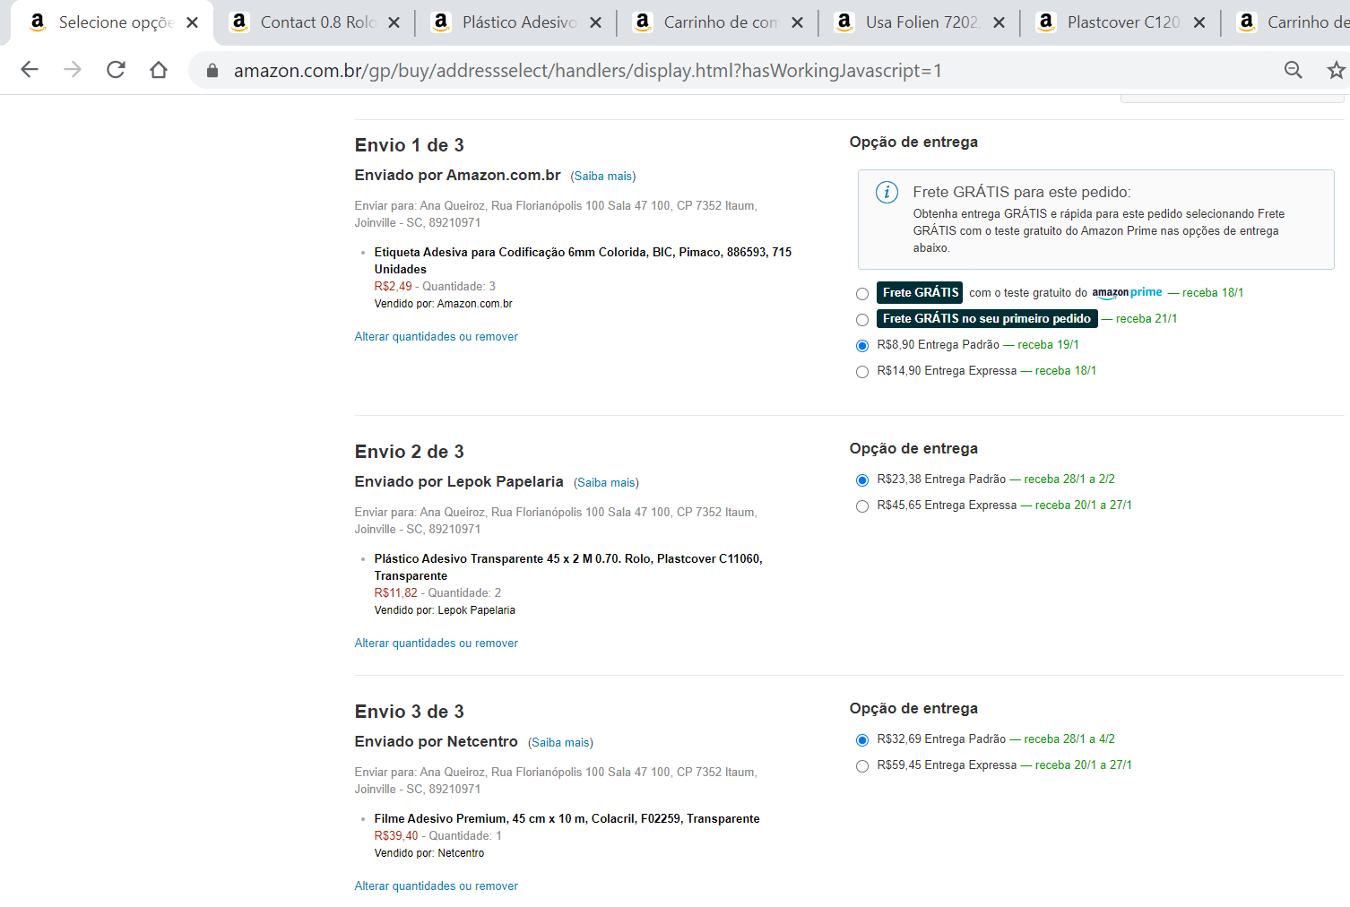The image size is (1350, 907).
Task: Select R$32,69 Entrega Padrão for Envio 3
Action: click(x=862, y=740)
